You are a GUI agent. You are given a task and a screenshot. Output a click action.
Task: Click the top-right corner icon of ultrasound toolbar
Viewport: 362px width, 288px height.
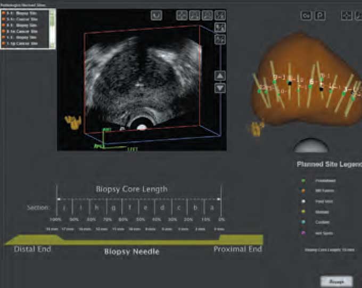(x=220, y=15)
